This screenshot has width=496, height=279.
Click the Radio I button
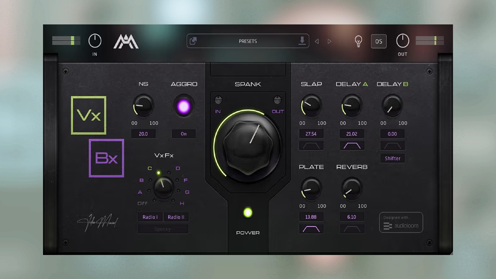coord(150,217)
